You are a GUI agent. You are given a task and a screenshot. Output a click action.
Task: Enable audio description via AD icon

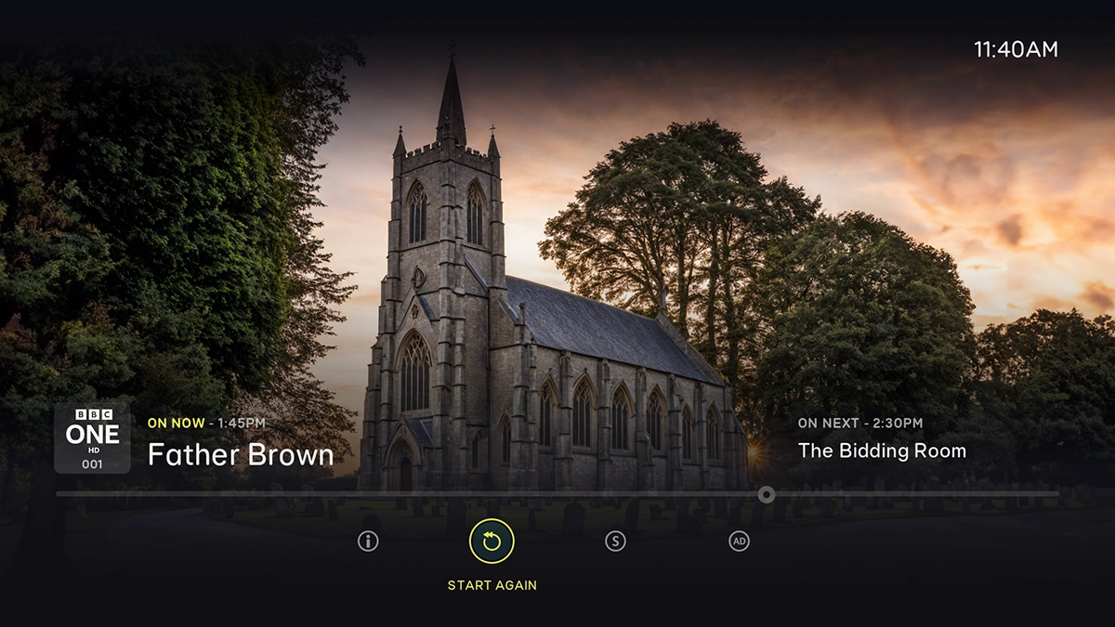(739, 542)
